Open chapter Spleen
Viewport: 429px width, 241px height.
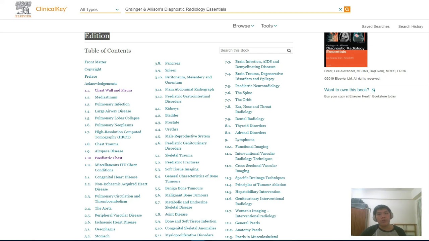(x=171, y=70)
